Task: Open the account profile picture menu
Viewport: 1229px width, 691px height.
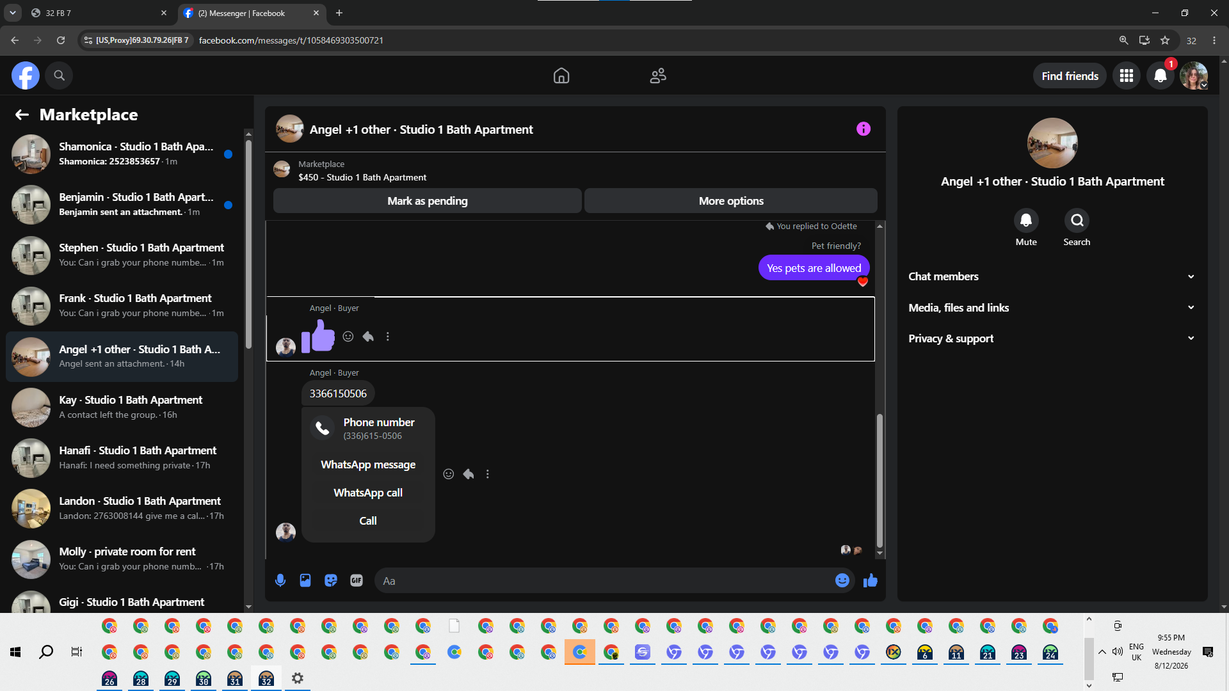Action: (1194, 75)
